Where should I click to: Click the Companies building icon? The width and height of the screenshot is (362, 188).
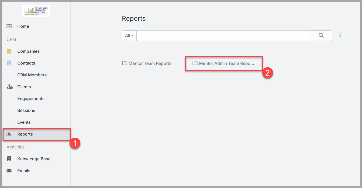[9, 51]
